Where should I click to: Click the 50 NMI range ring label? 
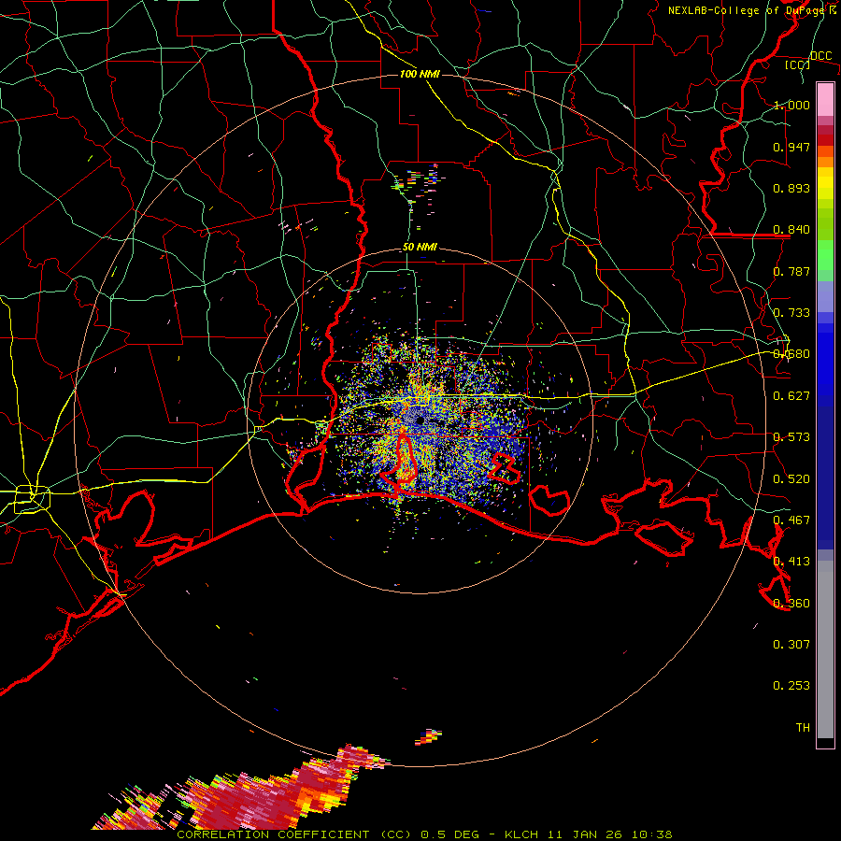(420, 248)
